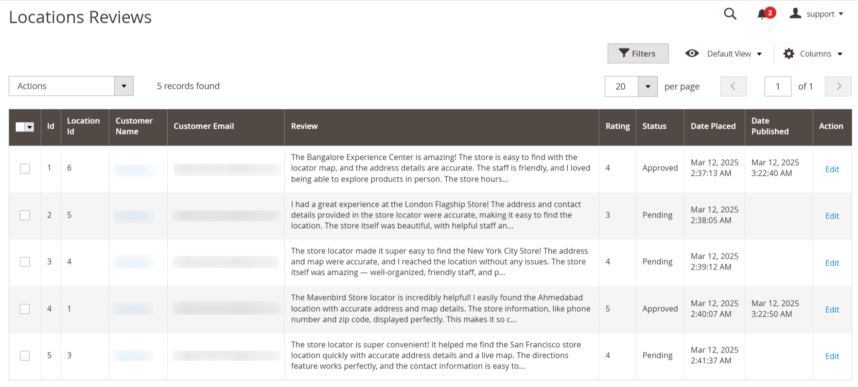Click the Filters button
The width and height of the screenshot is (858, 387).
638,53
